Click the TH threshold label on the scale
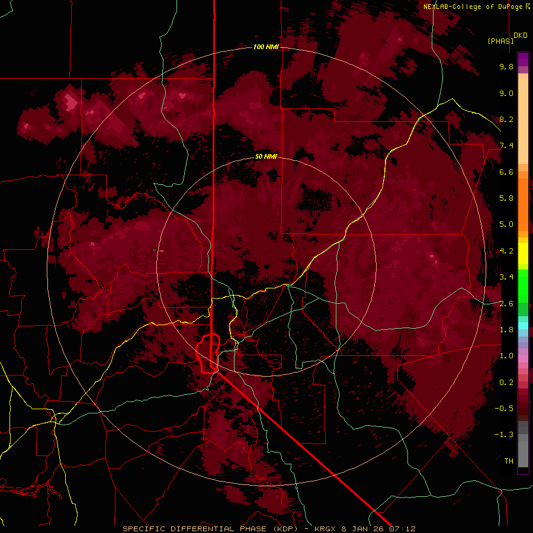The height and width of the screenshot is (533, 533). [x=509, y=461]
